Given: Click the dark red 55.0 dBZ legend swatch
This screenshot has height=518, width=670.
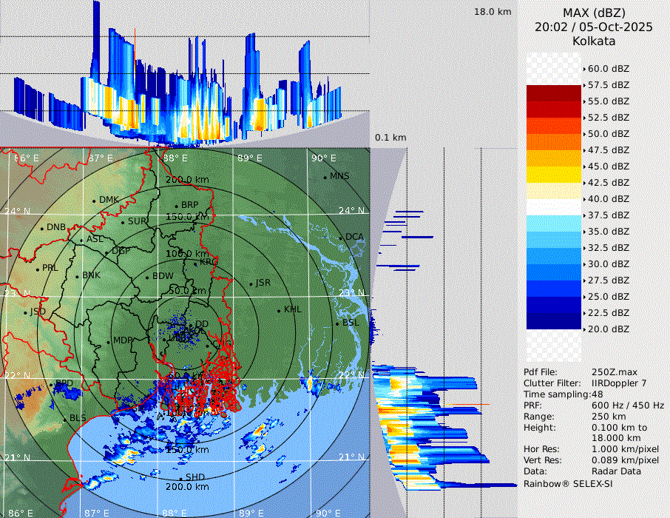Looking at the screenshot, I should [554, 93].
